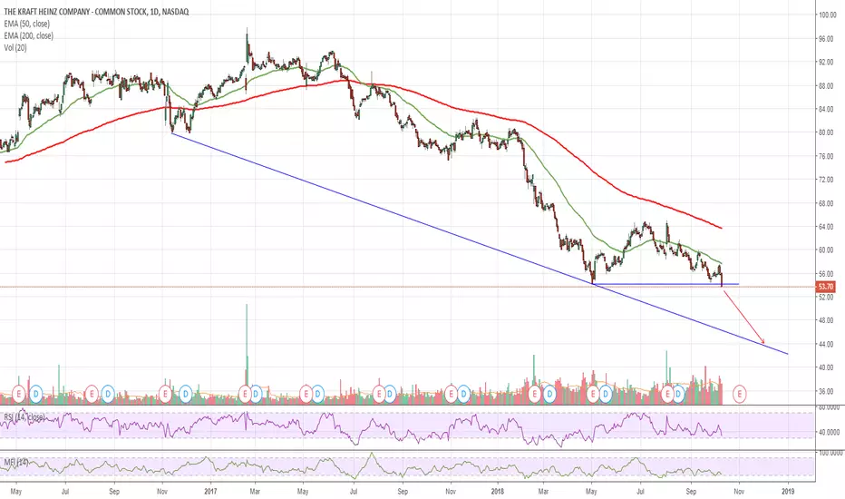845x499 pixels.
Task: Click the 2018 label on time axis
Action: point(498,492)
